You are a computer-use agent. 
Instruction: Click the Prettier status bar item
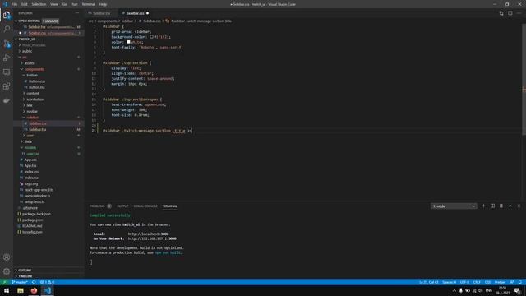click(500, 282)
